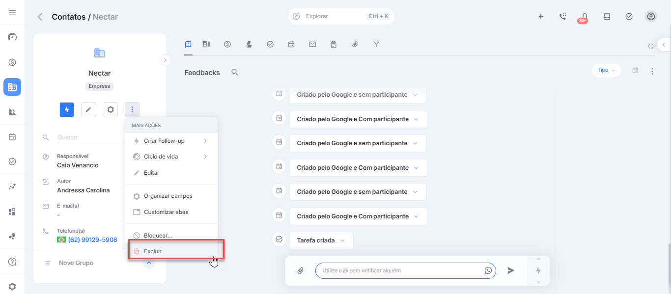The width and height of the screenshot is (671, 294).
Task: Click the calendar filter icon near Tipo
Action: (635, 71)
